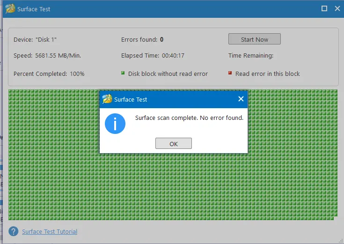This screenshot has height=244, width=344.
Task: Click the Start Now button
Action: click(x=255, y=39)
